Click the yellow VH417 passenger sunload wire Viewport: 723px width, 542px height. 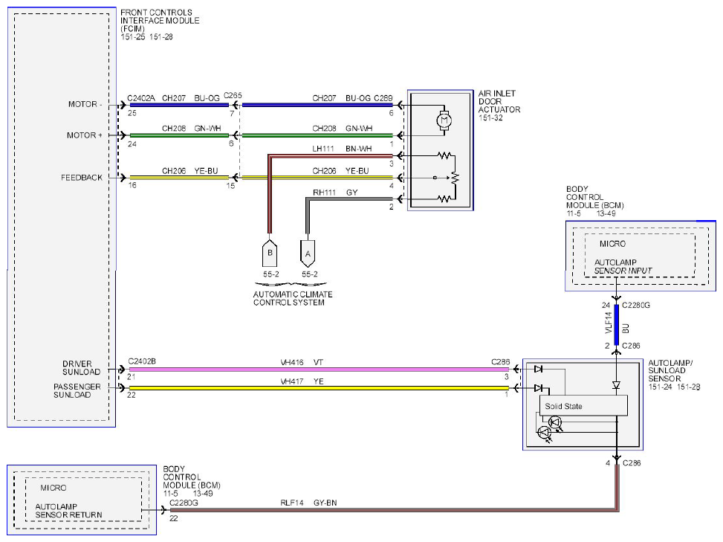[x=319, y=388]
